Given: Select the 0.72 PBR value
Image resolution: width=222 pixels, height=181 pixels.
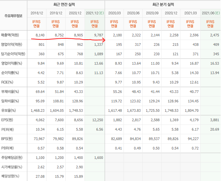Looking at the screenshot, I should click(x=195, y=148).
